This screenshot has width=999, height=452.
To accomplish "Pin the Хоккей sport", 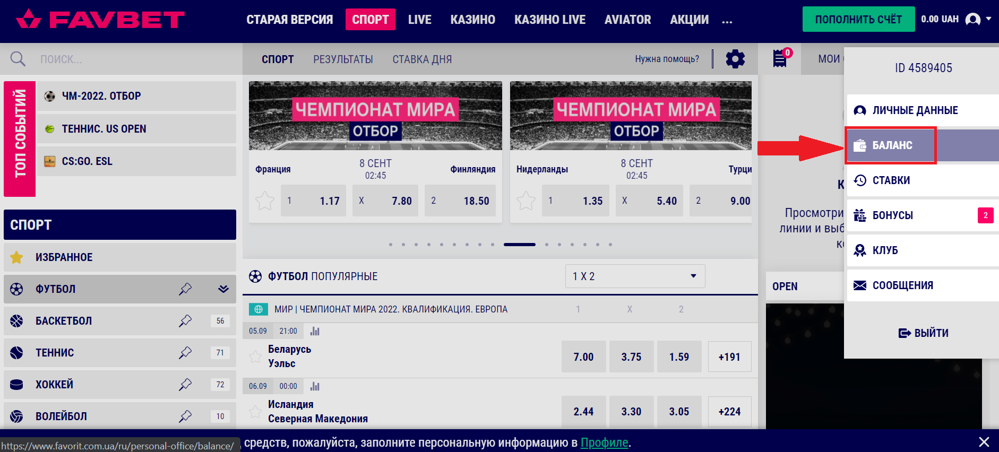I will pos(185,385).
